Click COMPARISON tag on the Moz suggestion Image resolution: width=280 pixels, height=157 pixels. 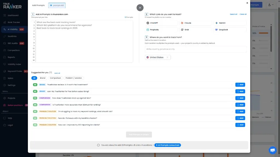[45, 98]
